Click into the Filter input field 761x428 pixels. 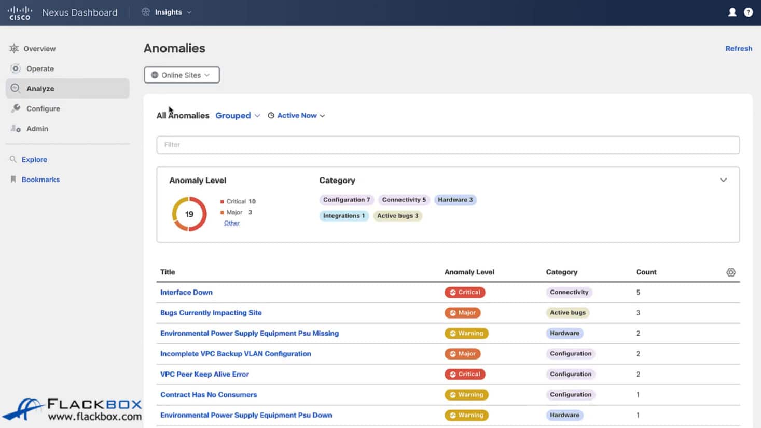pyautogui.click(x=448, y=145)
